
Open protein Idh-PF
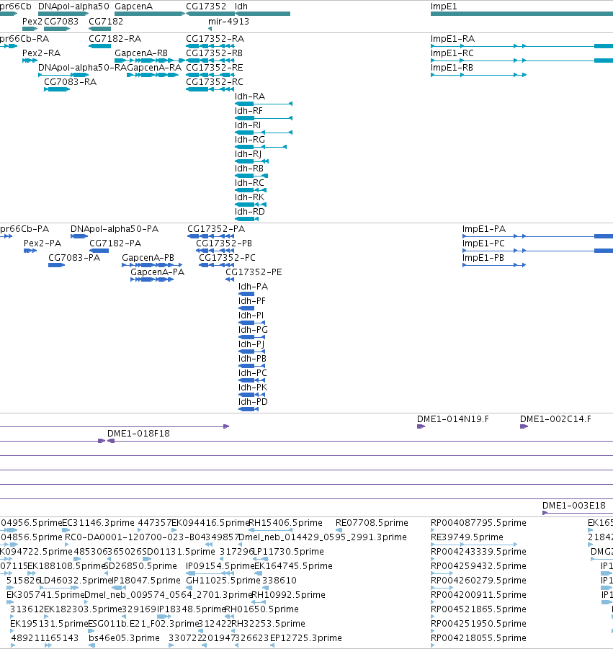[x=252, y=301]
